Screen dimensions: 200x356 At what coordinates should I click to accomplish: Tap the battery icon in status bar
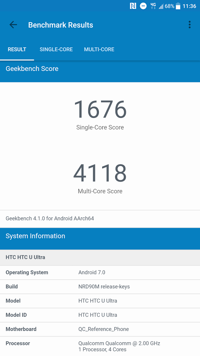pos(178,6)
